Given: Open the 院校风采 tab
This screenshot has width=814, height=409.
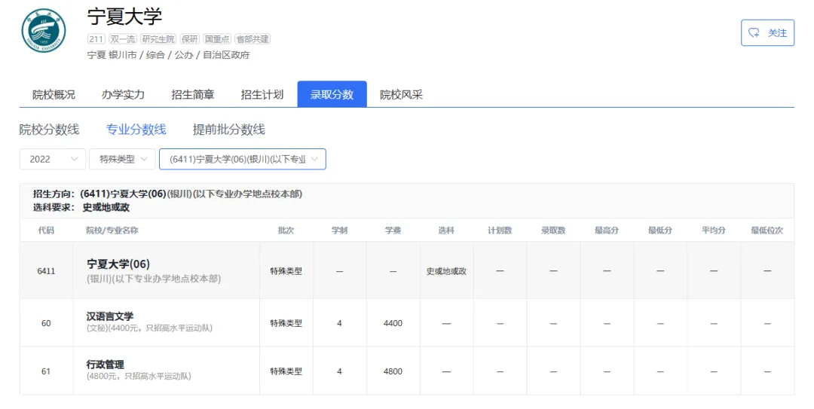Looking at the screenshot, I should 401,94.
